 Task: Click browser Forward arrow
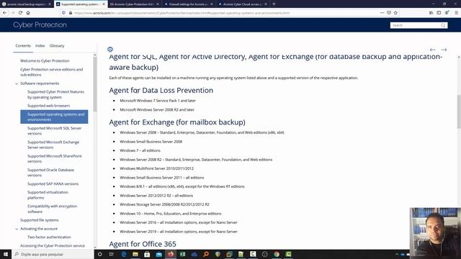coord(13,13)
